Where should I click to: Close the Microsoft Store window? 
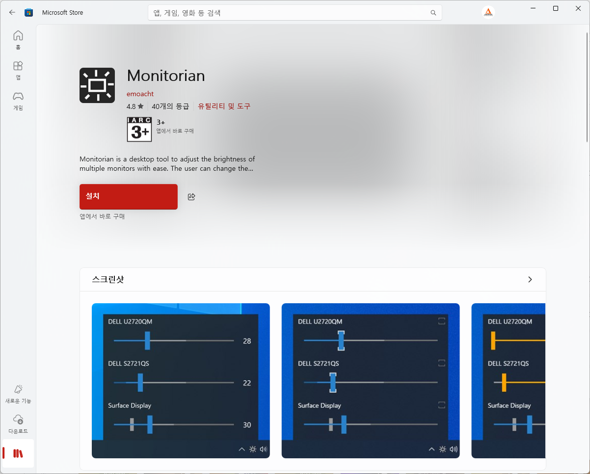[578, 8]
